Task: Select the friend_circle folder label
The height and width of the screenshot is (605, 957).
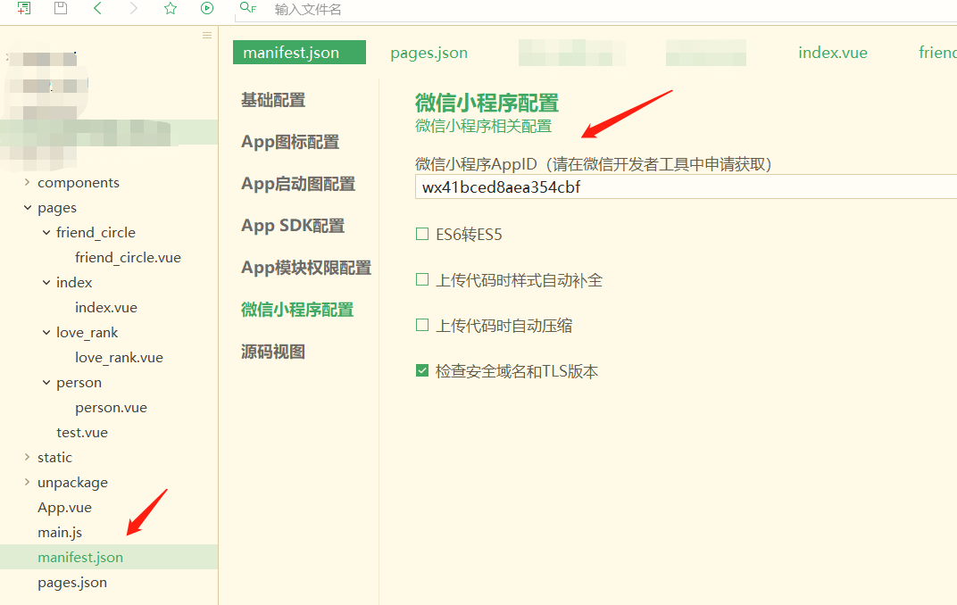Action: [x=96, y=233]
